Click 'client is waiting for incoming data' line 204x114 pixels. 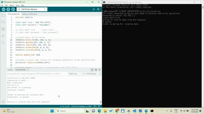click(x=120, y=24)
